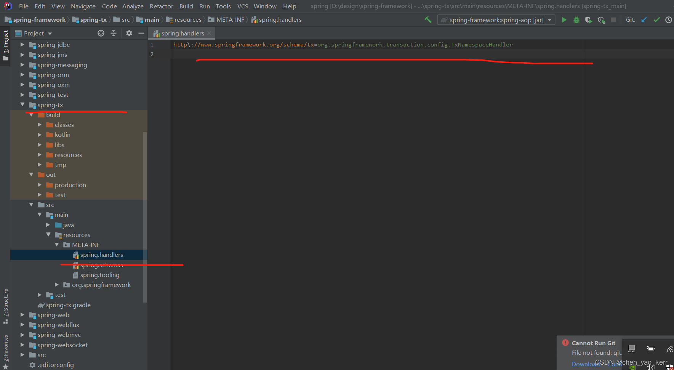674x370 pixels.
Task: Expand the classes folder
Action: (x=39, y=125)
